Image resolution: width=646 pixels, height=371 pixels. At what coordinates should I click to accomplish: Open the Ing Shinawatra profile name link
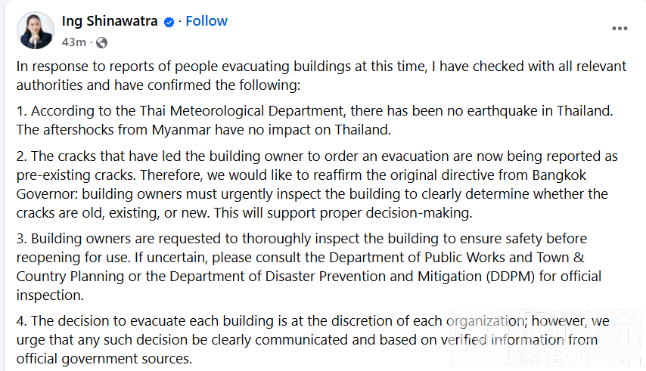tap(110, 21)
